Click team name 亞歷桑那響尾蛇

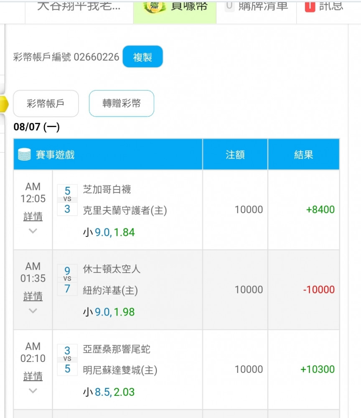pyautogui.click(x=117, y=349)
